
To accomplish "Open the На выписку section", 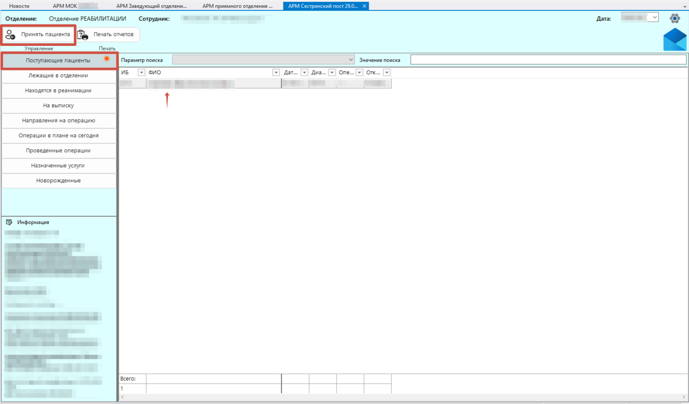I will 58,106.
